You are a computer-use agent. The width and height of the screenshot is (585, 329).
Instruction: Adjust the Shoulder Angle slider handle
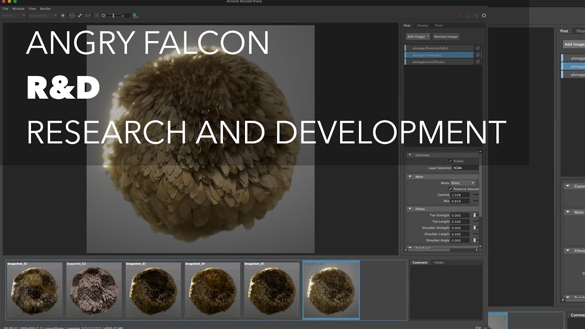(474, 240)
